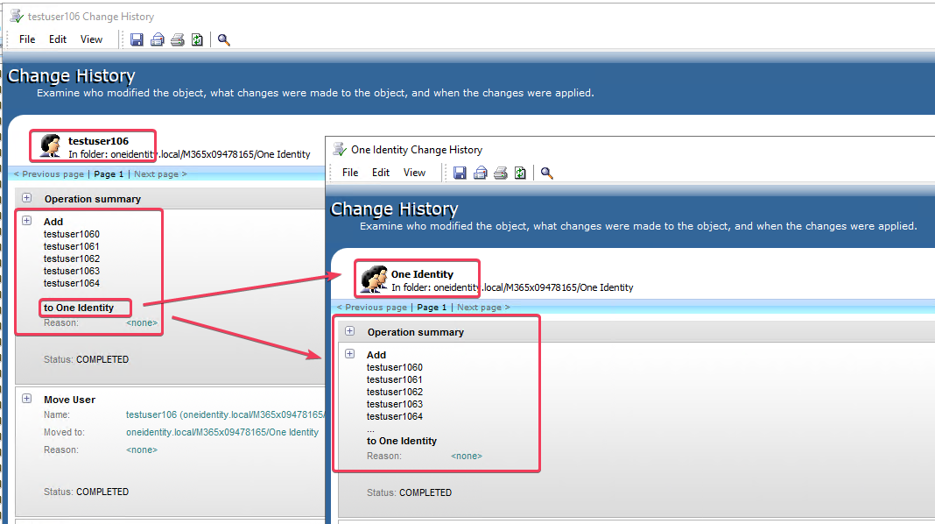The image size is (935, 524).
Task: Go to Next page in the testuser106 window
Action: coord(160,174)
